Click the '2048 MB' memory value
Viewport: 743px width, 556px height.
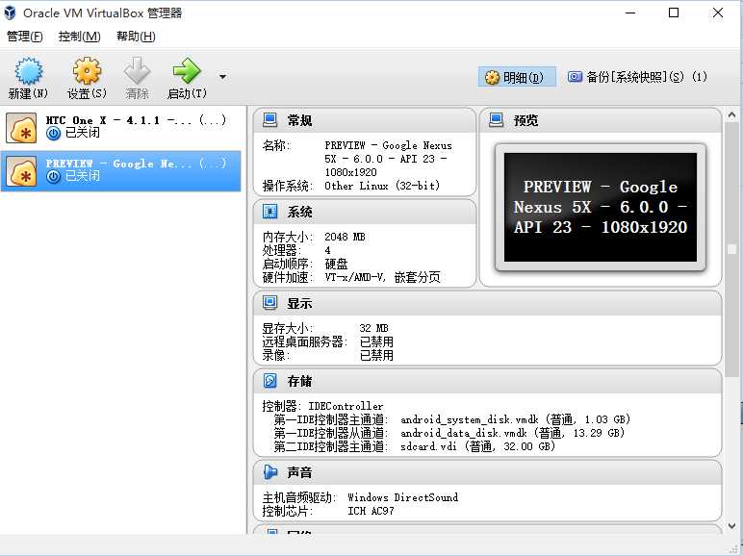click(x=345, y=237)
